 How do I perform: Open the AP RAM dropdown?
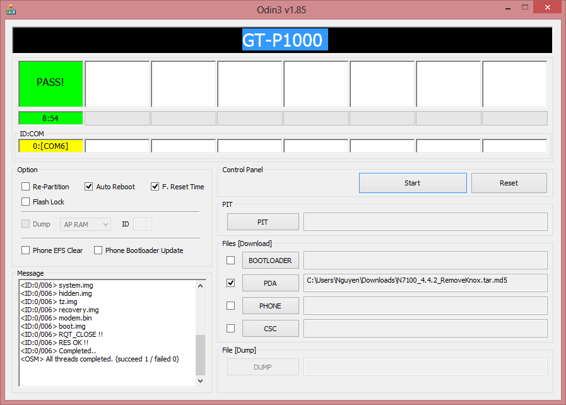tap(85, 225)
